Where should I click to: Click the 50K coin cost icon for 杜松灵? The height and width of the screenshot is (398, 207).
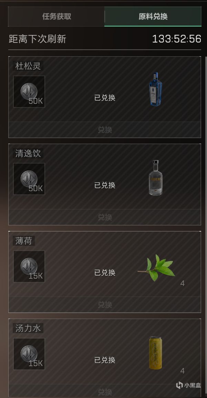[x=29, y=91]
